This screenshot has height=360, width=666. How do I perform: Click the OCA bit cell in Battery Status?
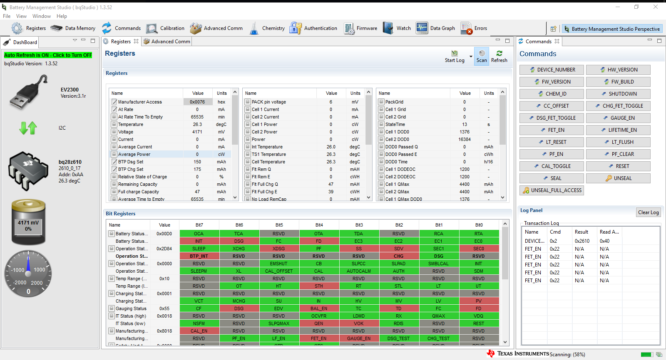[199, 234]
